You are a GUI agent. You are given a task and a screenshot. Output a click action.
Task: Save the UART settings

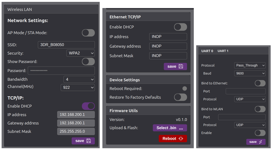(256, 142)
